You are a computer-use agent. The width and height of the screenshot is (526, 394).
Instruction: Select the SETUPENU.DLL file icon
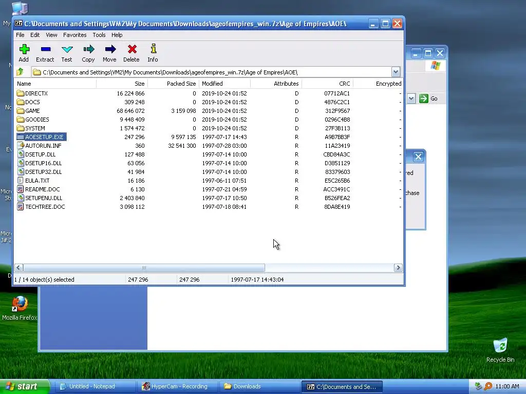[x=21, y=198]
